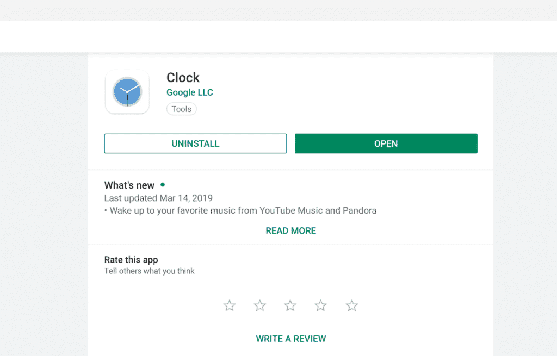557x356 pixels.
Task: Open the Google LLC developer page
Action: 189,92
